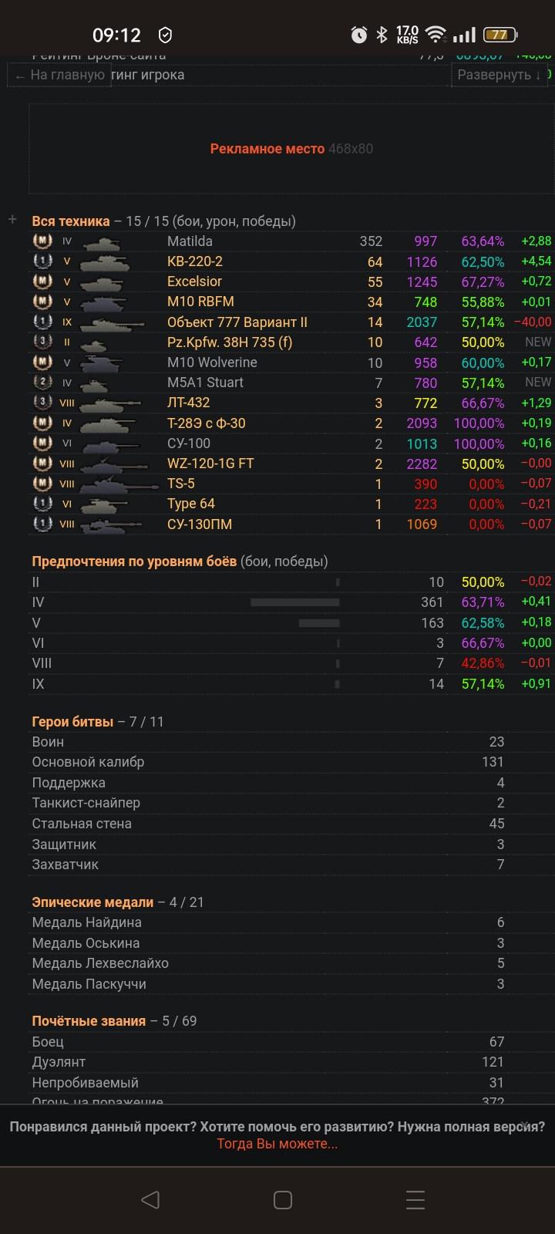The width and height of the screenshot is (555, 1234).
Task: Tap the Боец title row
Action: [291, 1042]
